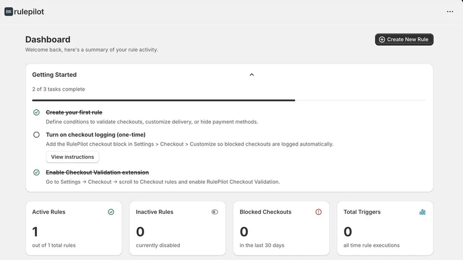Click the Blocked Checkouts alert icon
This screenshot has height=260, width=463.
point(318,212)
